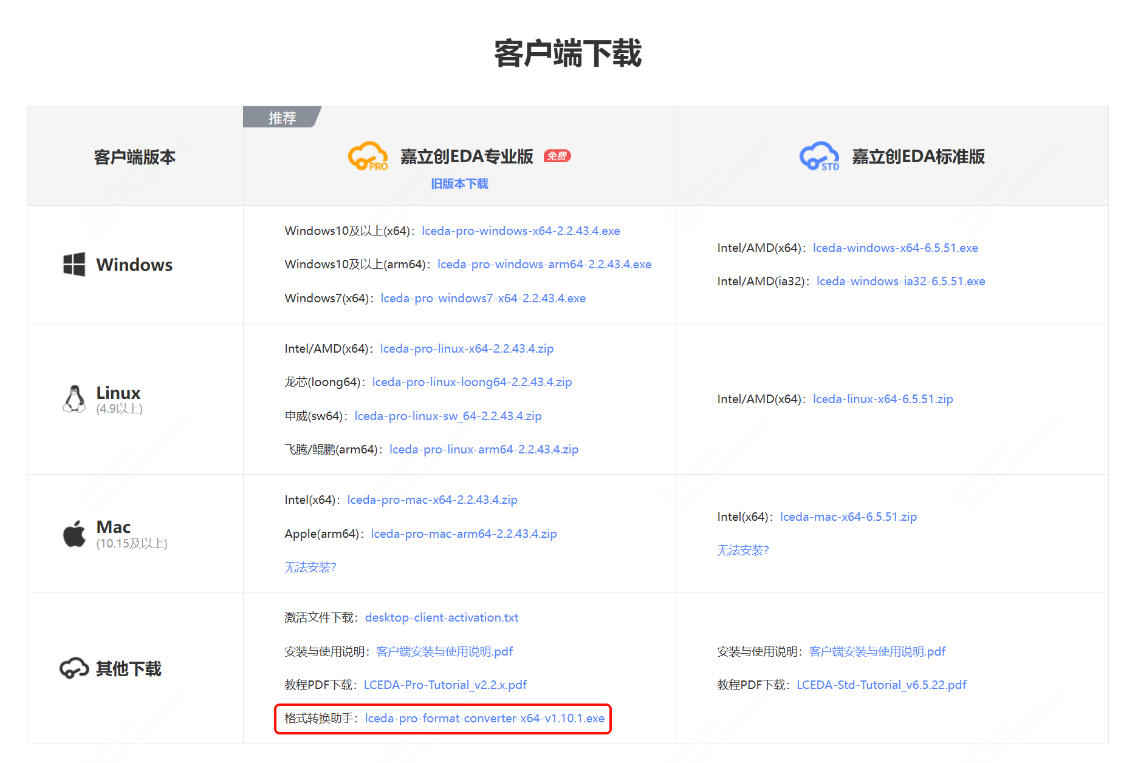Click the cloud icon next to 其他下载
1138x763 pixels.
click(74, 668)
